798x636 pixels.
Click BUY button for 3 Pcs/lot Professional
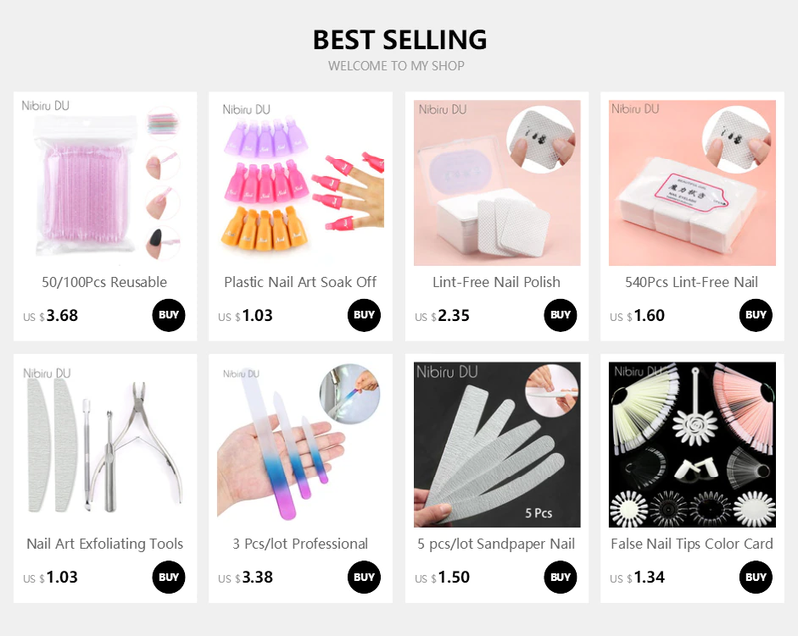(x=364, y=577)
